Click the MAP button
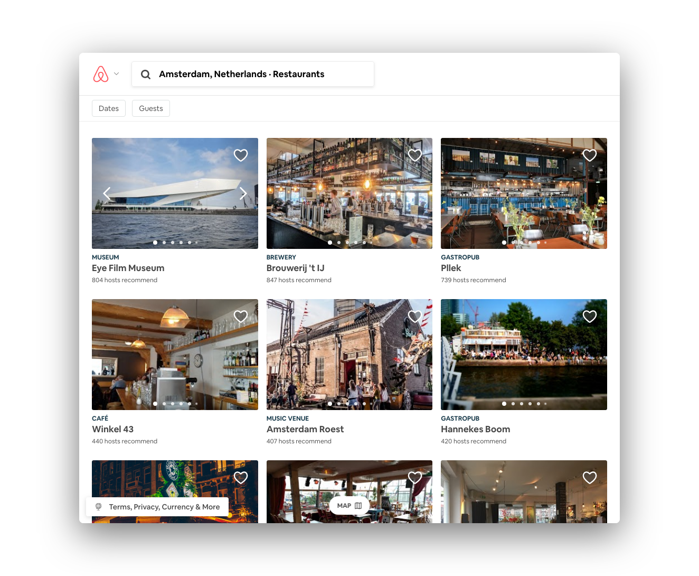The image size is (699, 576). pyautogui.click(x=349, y=506)
